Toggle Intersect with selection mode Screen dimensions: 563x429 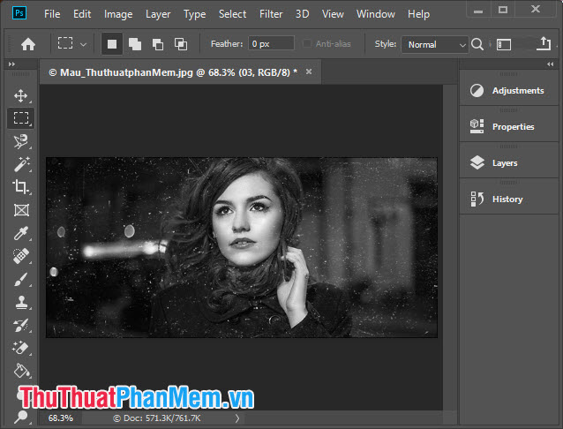(180, 44)
